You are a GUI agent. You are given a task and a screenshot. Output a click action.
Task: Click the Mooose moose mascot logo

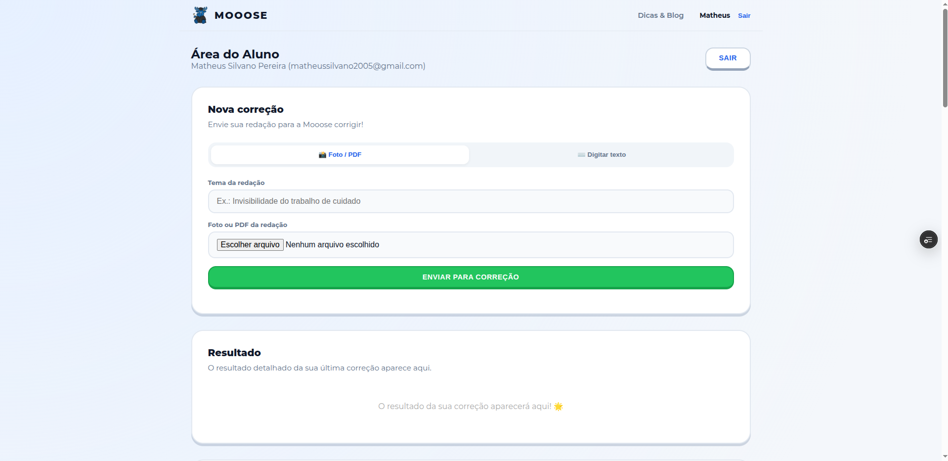pos(200,15)
